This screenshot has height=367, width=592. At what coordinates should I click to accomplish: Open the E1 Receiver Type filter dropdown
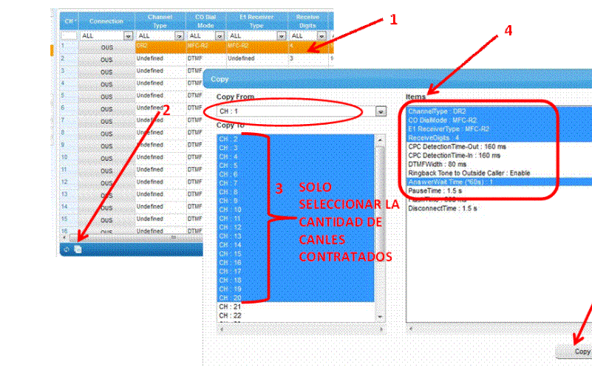pyautogui.click(x=280, y=35)
